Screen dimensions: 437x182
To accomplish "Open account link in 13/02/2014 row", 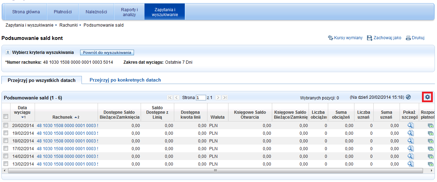I will point(67,164).
